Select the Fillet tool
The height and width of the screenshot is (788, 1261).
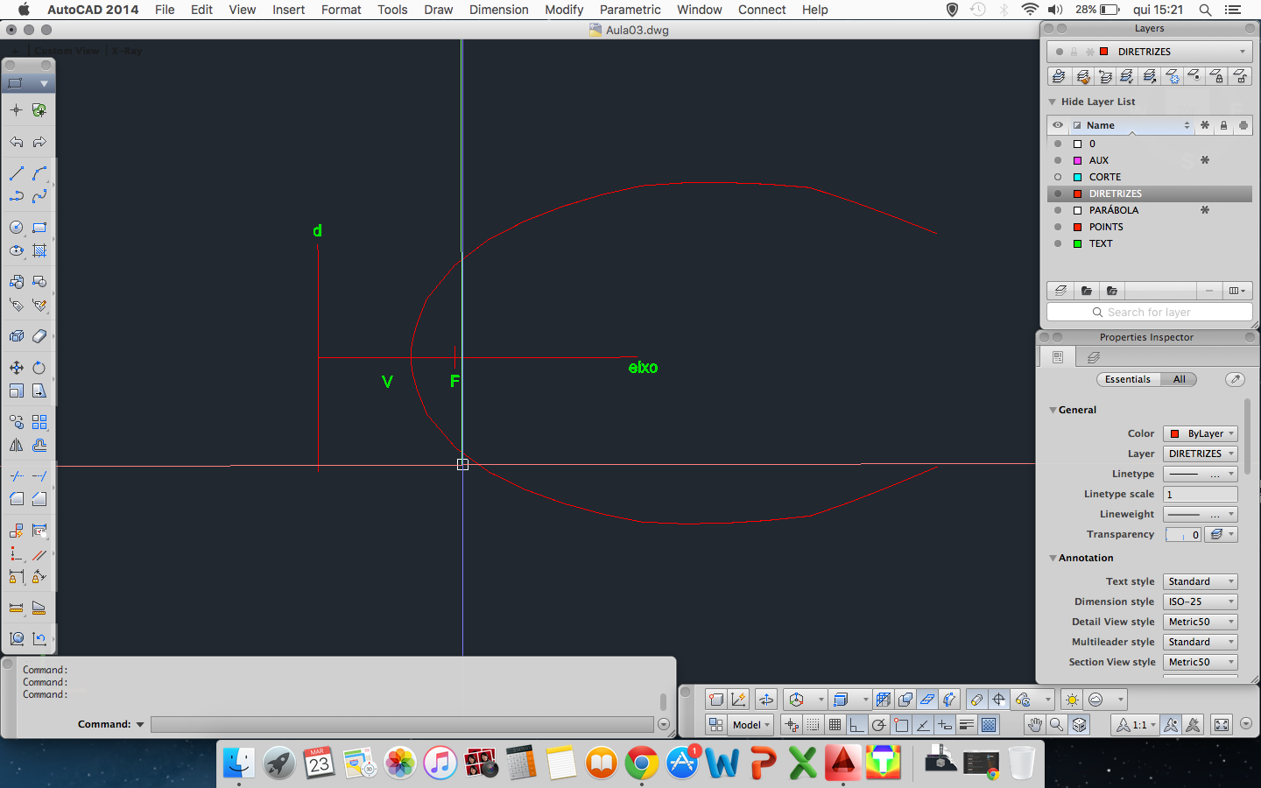click(x=17, y=499)
